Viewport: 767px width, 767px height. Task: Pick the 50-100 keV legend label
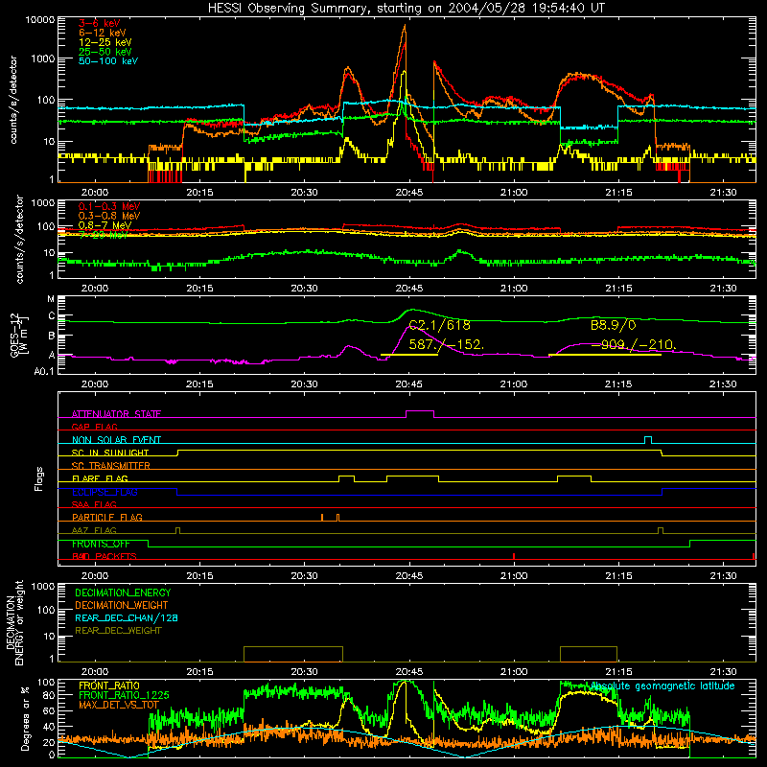pos(107,61)
